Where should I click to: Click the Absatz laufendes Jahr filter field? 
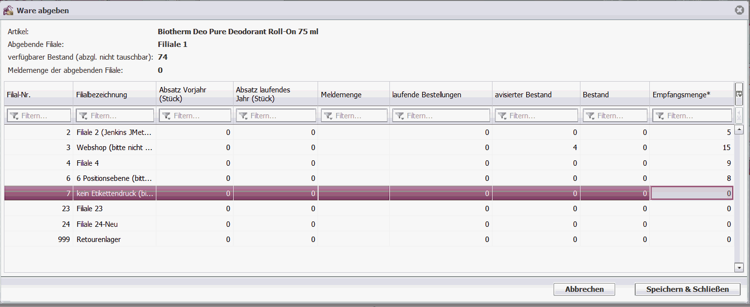[280, 116]
